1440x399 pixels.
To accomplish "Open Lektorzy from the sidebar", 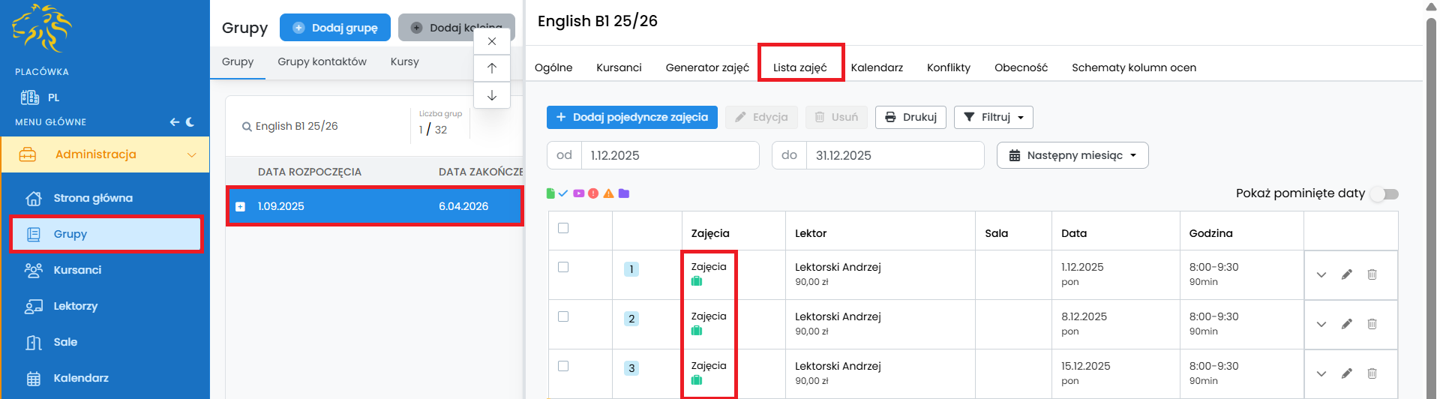I will pyautogui.click(x=75, y=306).
